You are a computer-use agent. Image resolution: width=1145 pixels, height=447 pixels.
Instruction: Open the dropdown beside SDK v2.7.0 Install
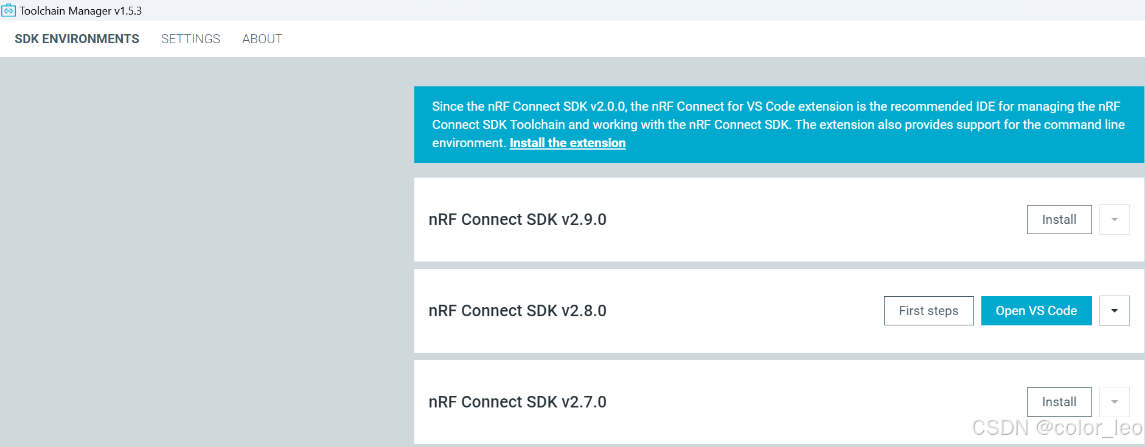click(x=1114, y=401)
